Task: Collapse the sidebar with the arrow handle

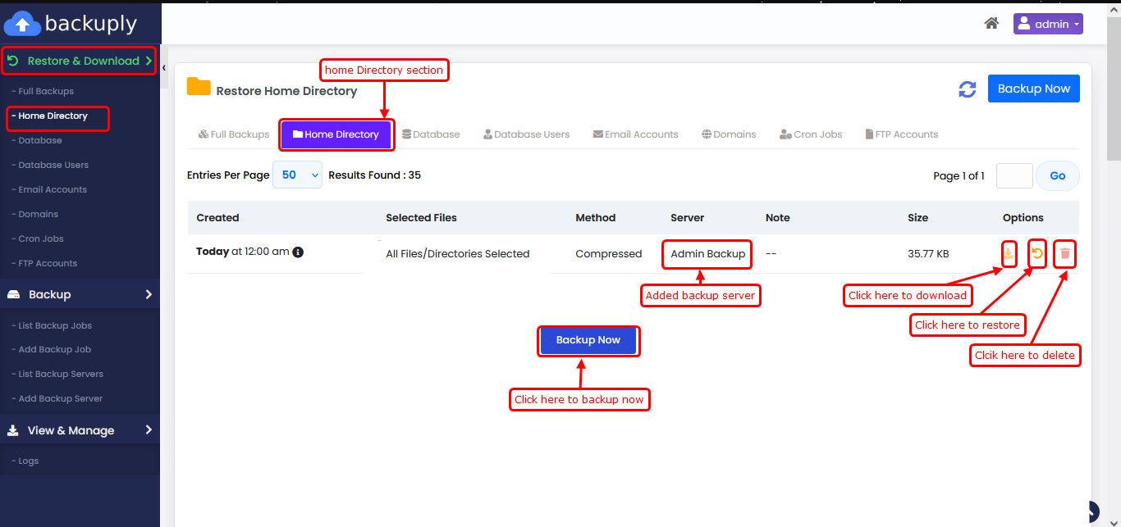Action: [x=164, y=68]
